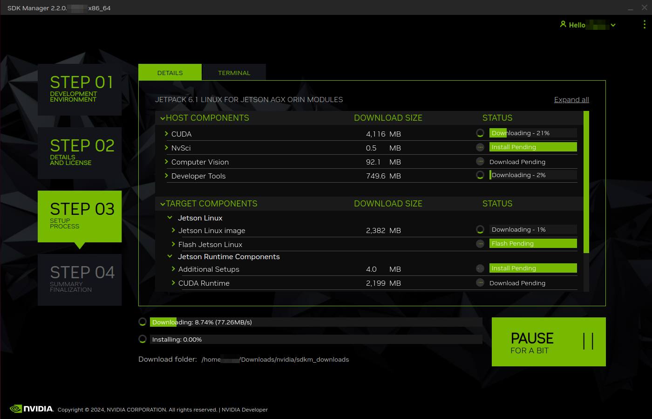The width and height of the screenshot is (652, 419).
Task: Click the Flash Pending status label
Action: coord(533,243)
